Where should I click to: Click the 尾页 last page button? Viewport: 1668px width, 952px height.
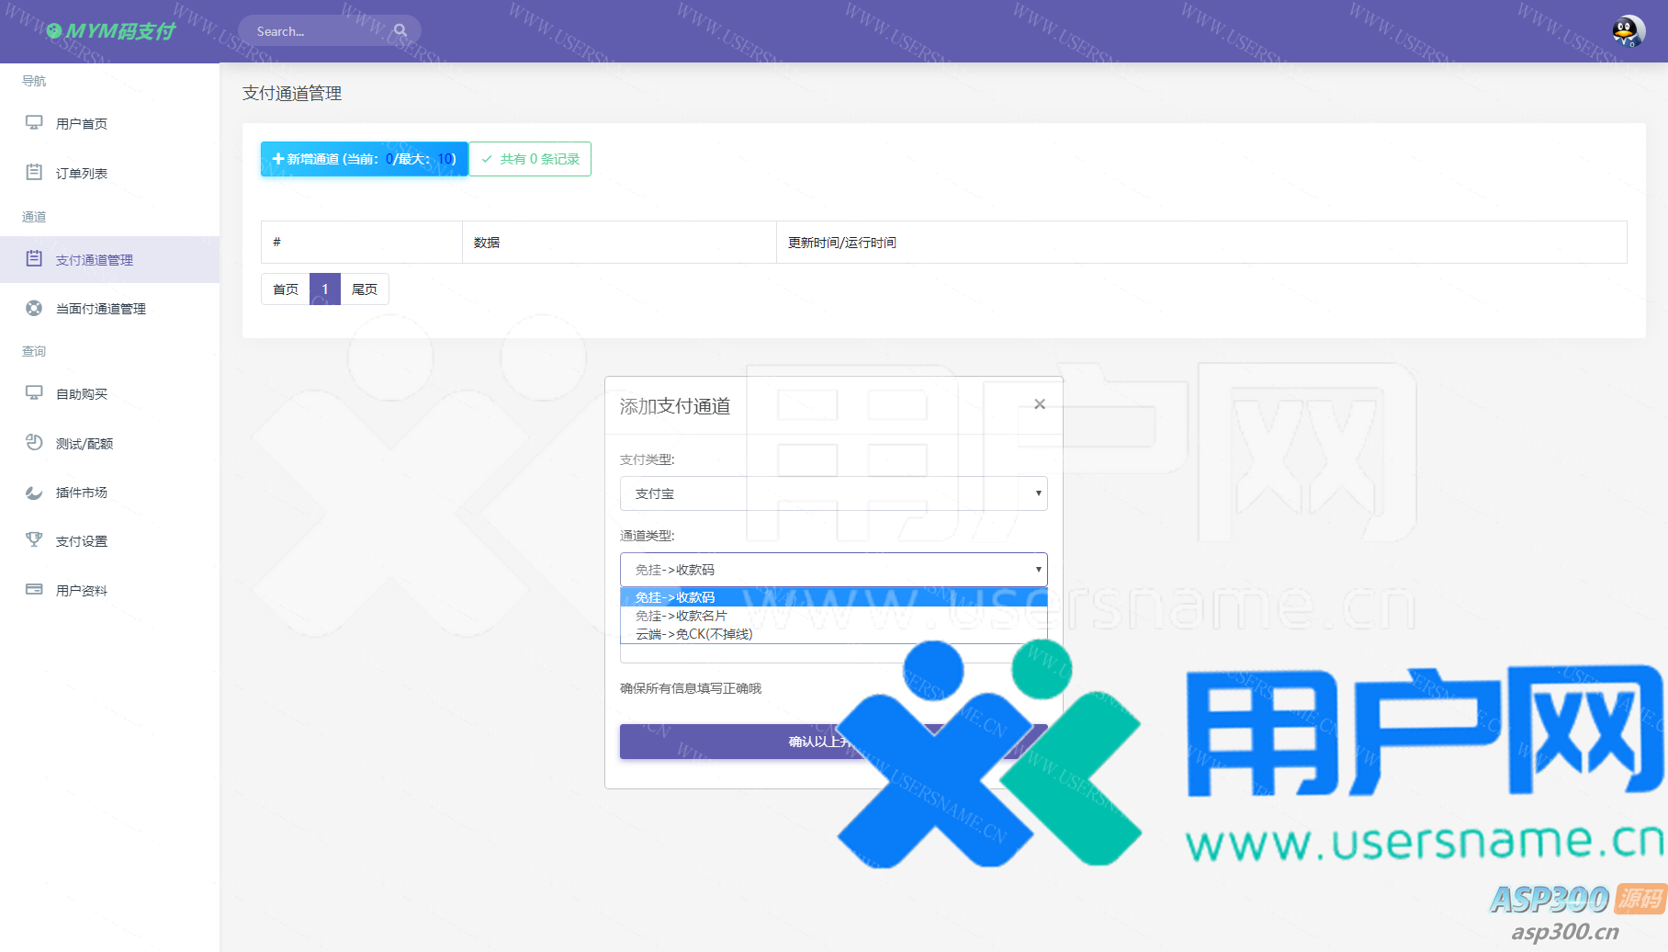coord(365,289)
